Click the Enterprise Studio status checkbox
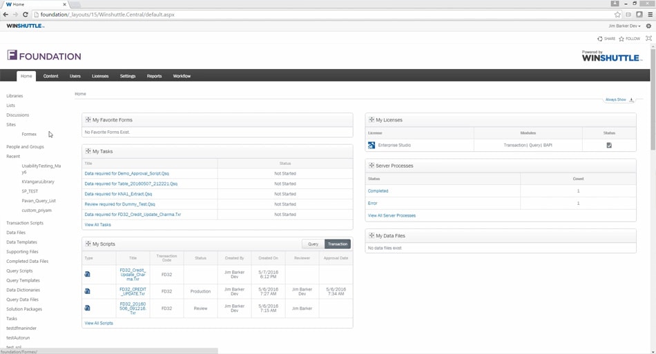This screenshot has height=354, width=656. [x=608, y=146]
